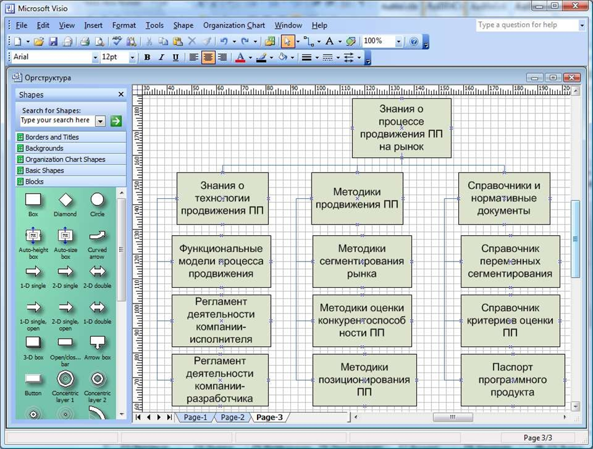Switch to the Page-1 tab
Image resolution: width=593 pixels, height=449 pixels.
coord(195,417)
